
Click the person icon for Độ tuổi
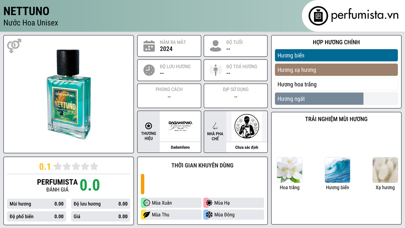216,46
